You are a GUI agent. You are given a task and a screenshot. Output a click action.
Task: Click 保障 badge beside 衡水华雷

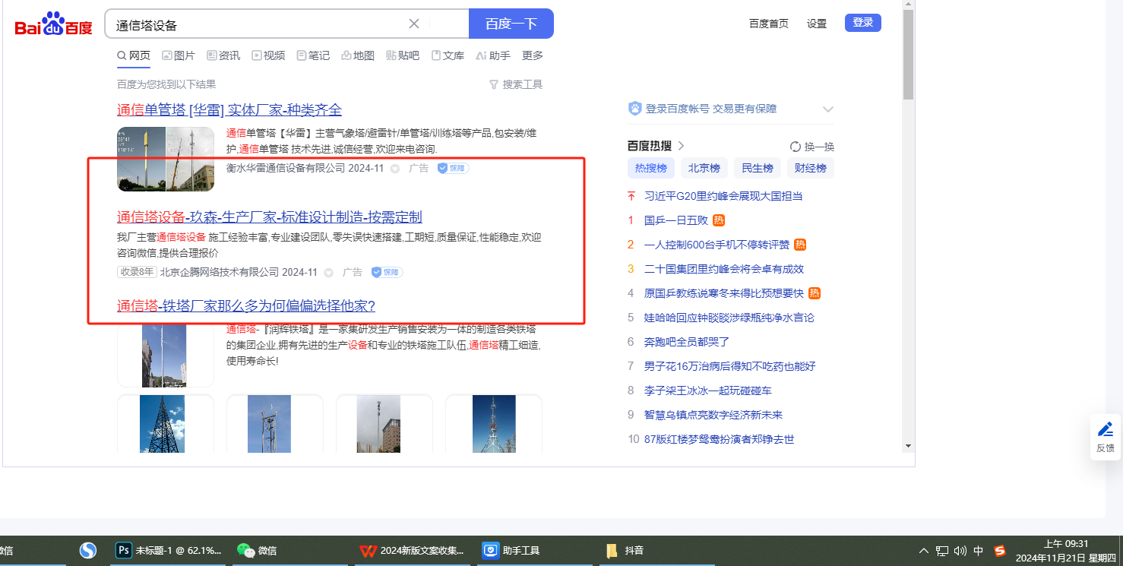453,168
